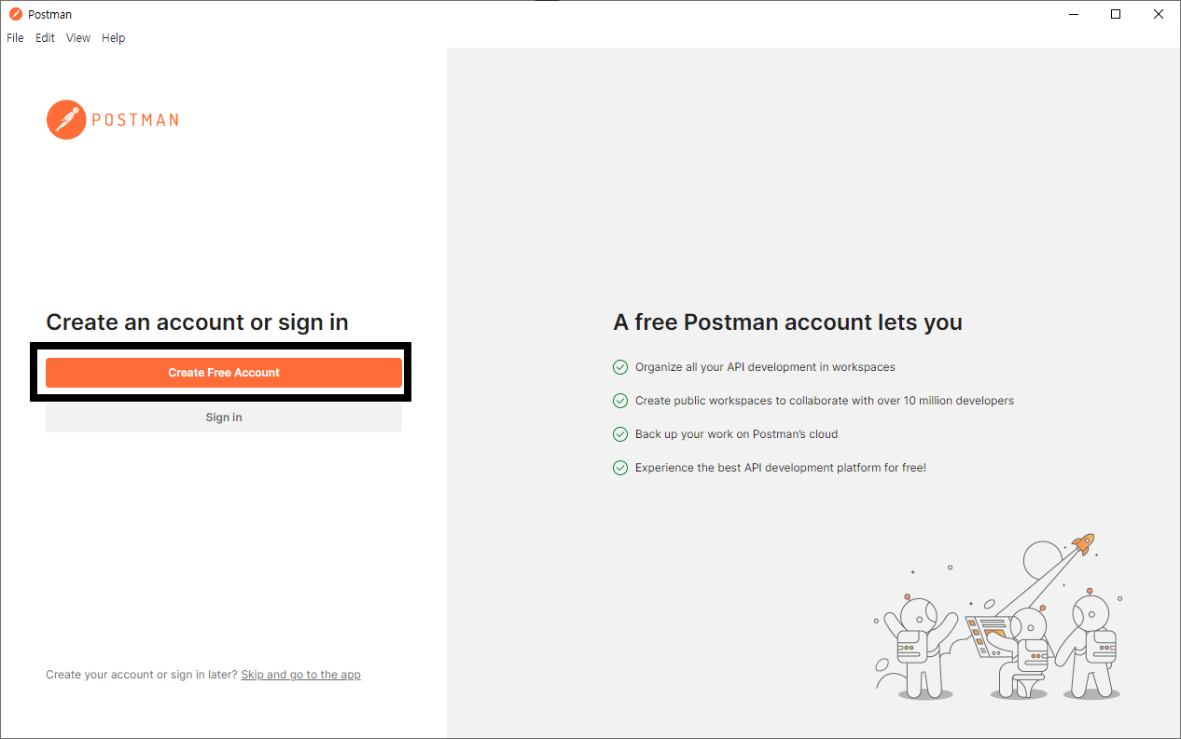Viewport: 1181px width, 739px height.
Task: Click the checkmark beside "Back up your work"
Action: pyautogui.click(x=620, y=433)
